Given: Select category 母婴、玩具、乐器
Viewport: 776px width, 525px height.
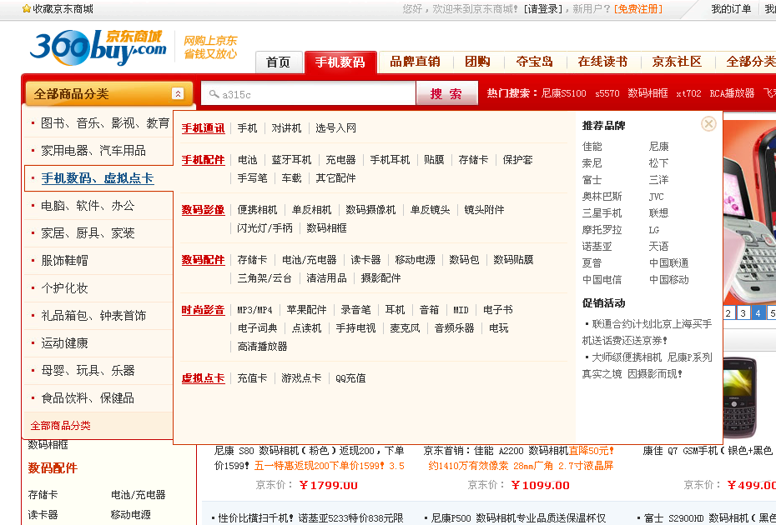Looking at the screenshot, I should coord(88,371).
